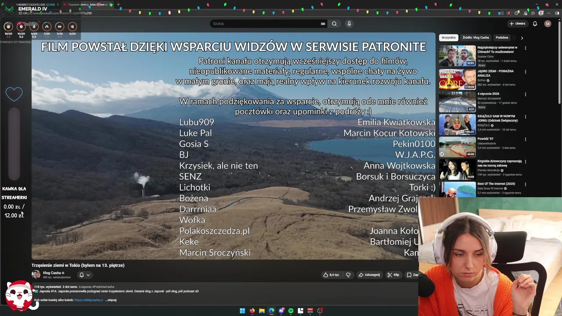Open YouTube notifications bell
The image size is (562, 316).
(535, 24)
